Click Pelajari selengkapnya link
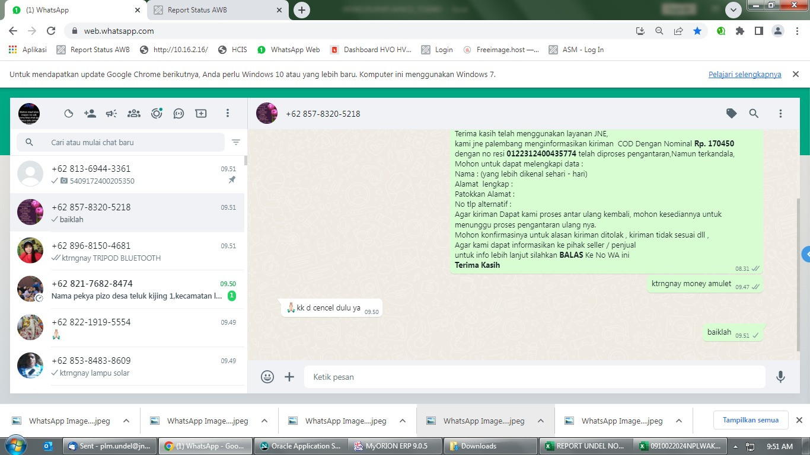This screenshot has height=455, width=810. pyautogui.click(x=745, y=75)
